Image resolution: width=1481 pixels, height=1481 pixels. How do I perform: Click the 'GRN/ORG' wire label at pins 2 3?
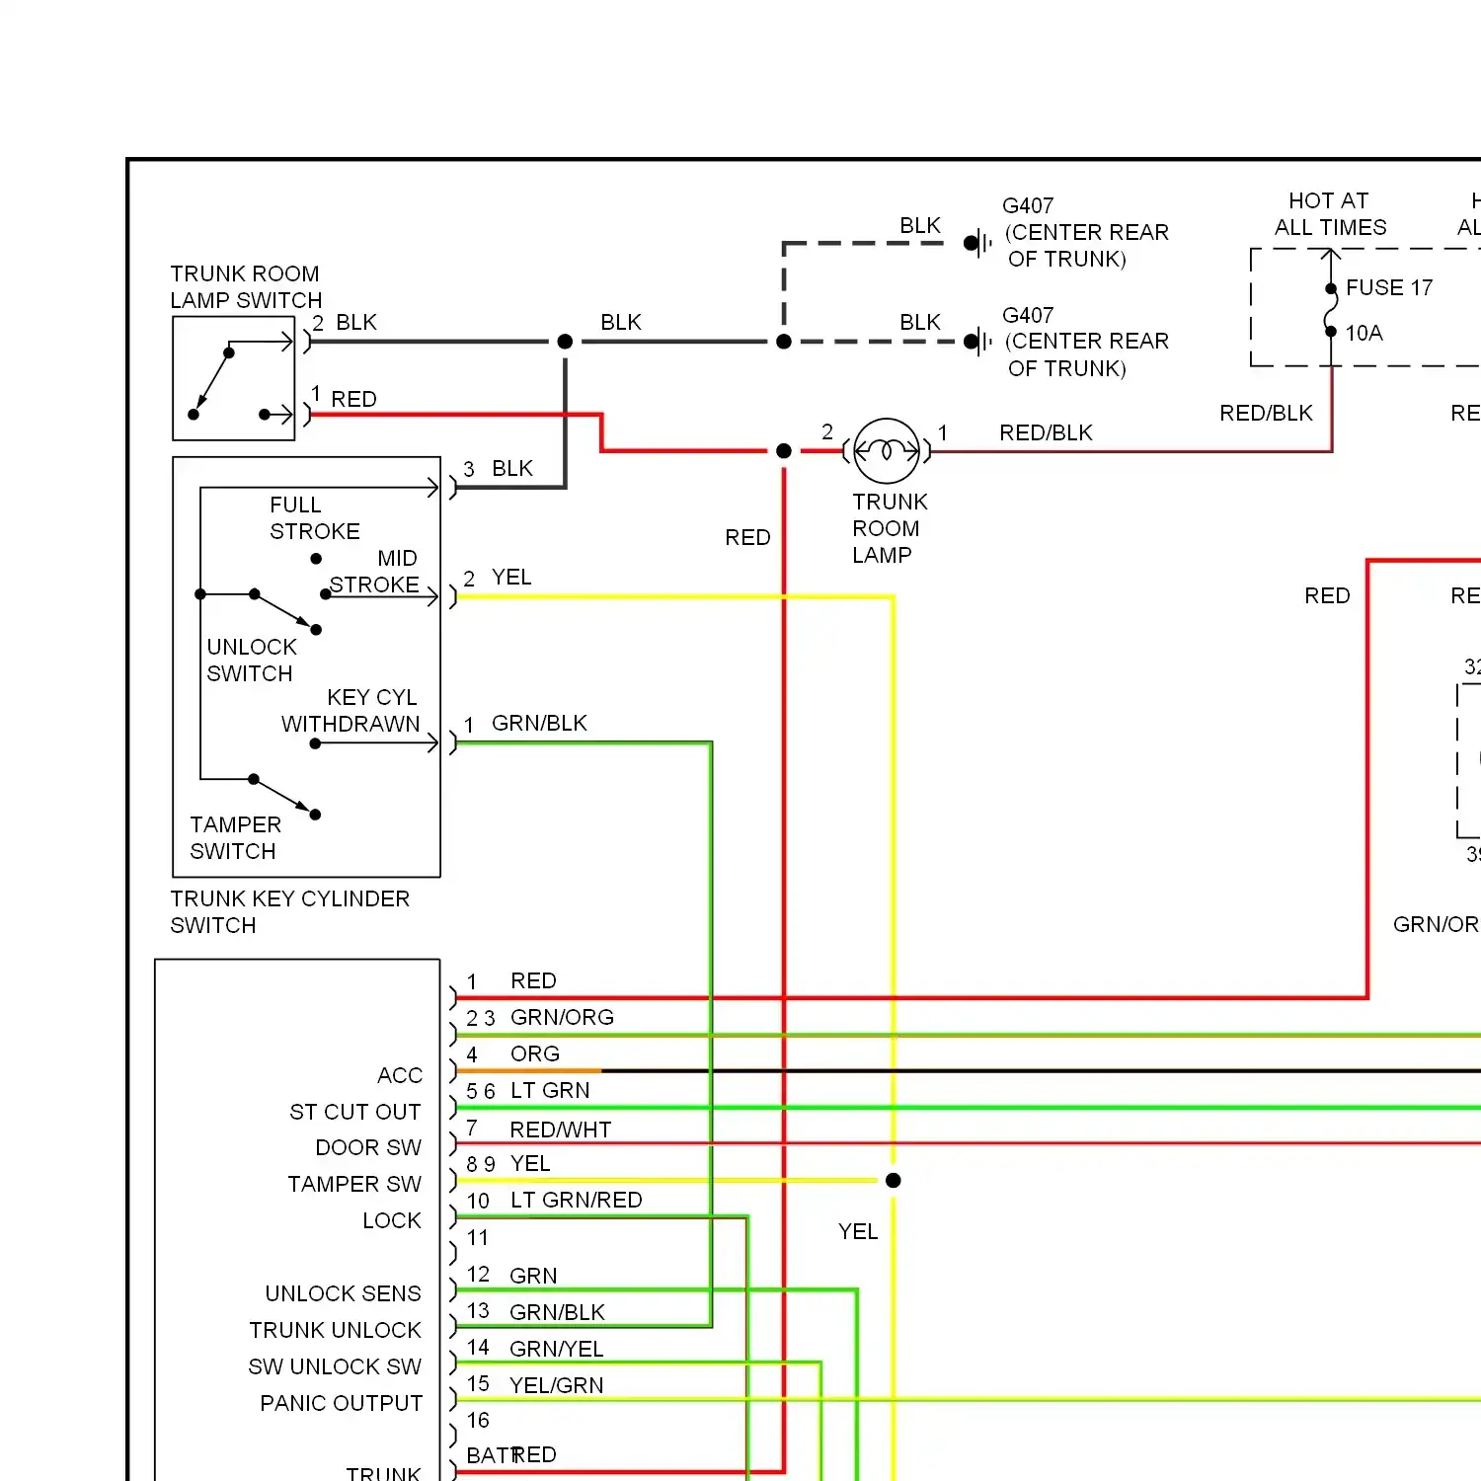pos(562,1018)
